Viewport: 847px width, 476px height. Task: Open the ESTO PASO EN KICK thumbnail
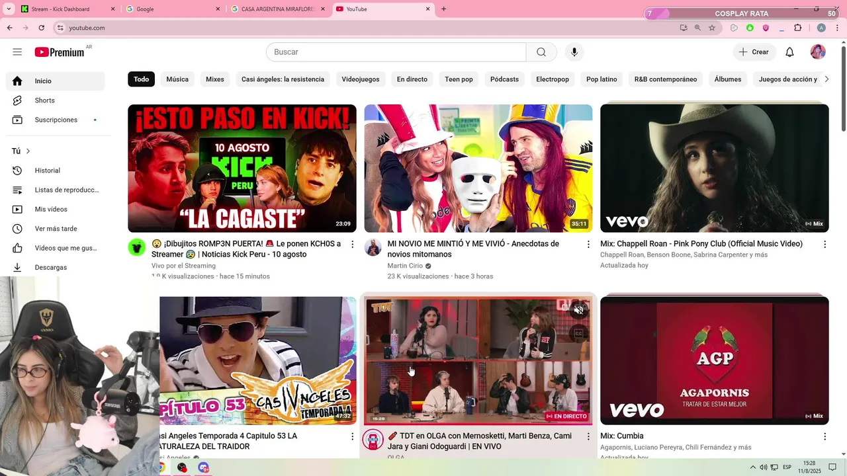tap(242, 169)
